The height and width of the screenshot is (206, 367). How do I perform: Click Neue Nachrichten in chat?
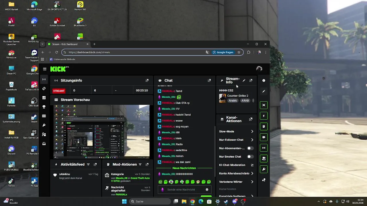click(184, 168)
